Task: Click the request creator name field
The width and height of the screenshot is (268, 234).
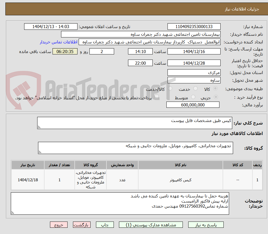Action: click(150, 42)
